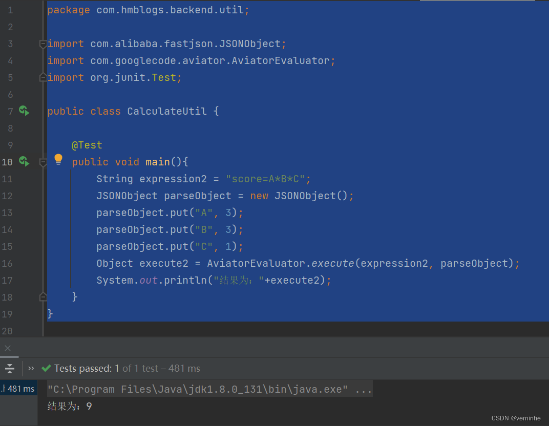Click line number 11 in the gutter
549x426 pixels.
[x=7, y=179]
